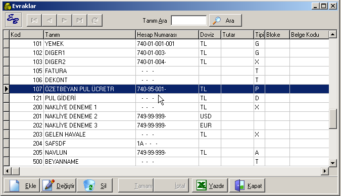Edit record with Değiştir button
This screenshot has height=196, width=341.
coord(58,185)
